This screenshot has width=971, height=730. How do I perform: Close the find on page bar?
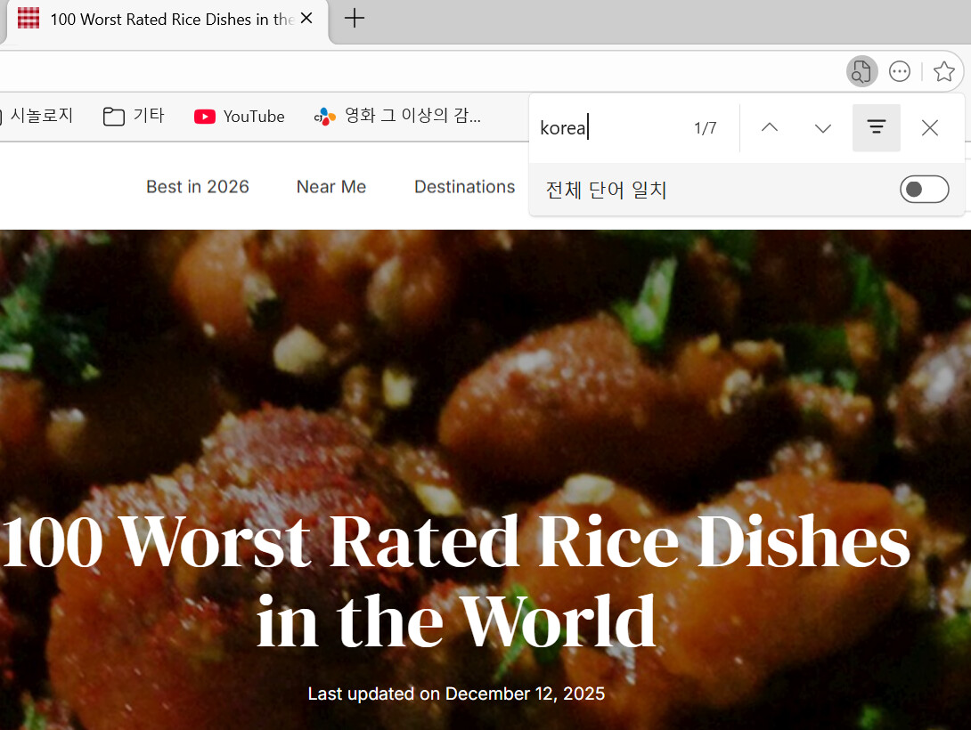929,127
